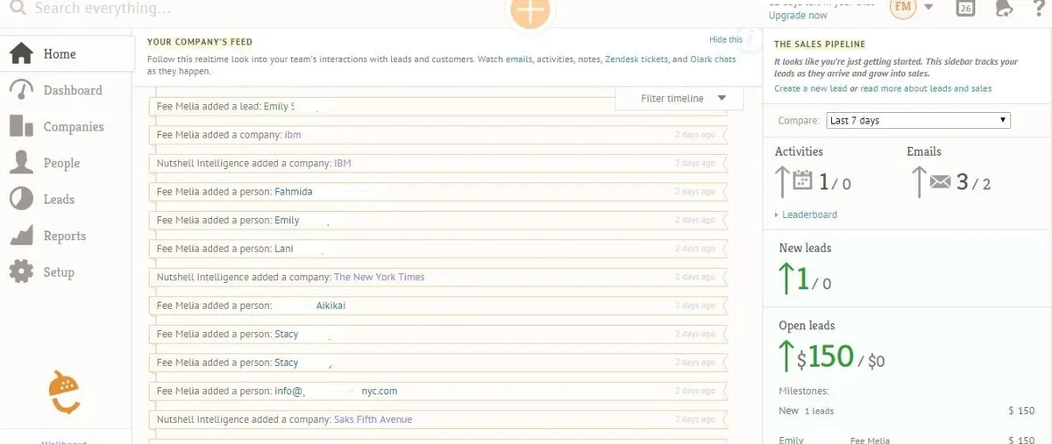
Task: Click the Open leads $150 figure
Action: [831, 356]
